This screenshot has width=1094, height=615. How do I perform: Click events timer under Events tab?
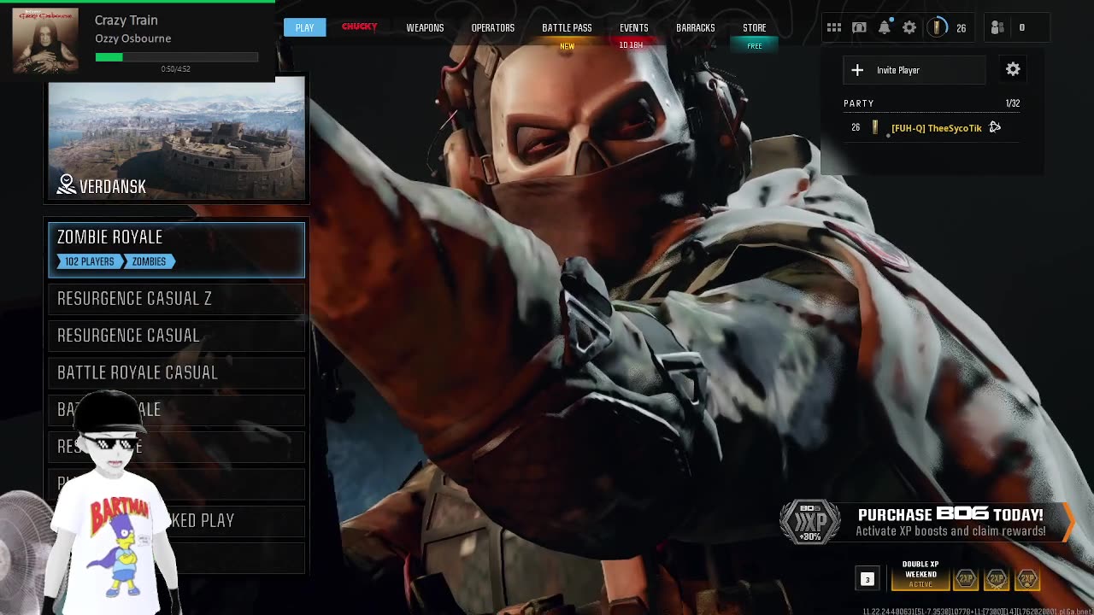[631, 45]
